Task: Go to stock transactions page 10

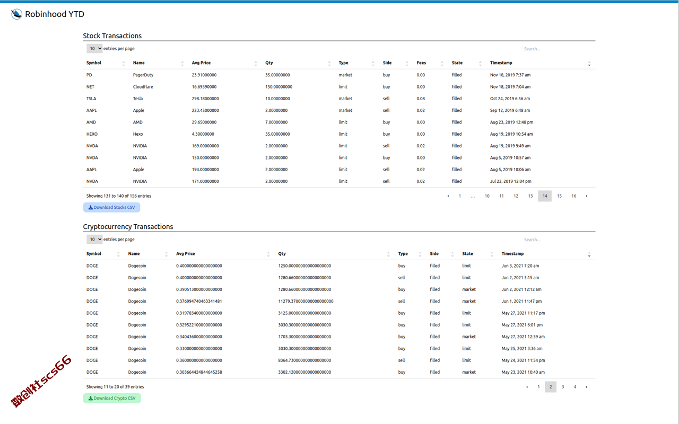Action: click(x=487, y=196)
